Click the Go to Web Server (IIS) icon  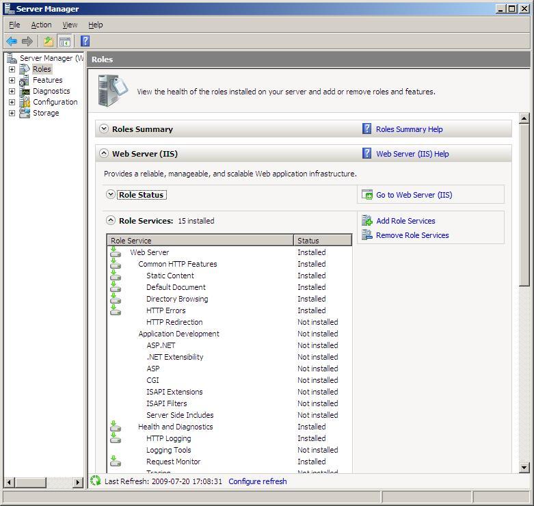point(367,195)
